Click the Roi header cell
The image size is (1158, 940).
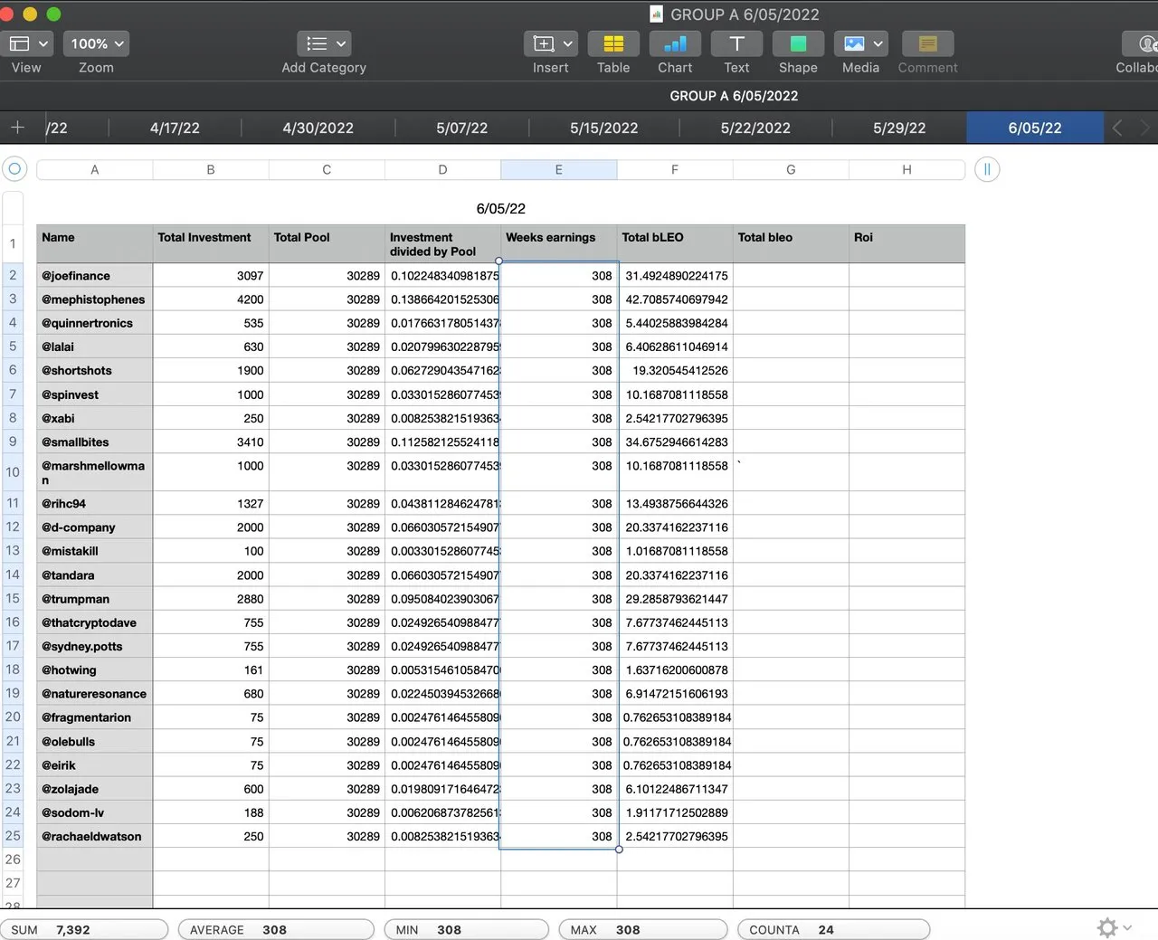coord(906,243)
